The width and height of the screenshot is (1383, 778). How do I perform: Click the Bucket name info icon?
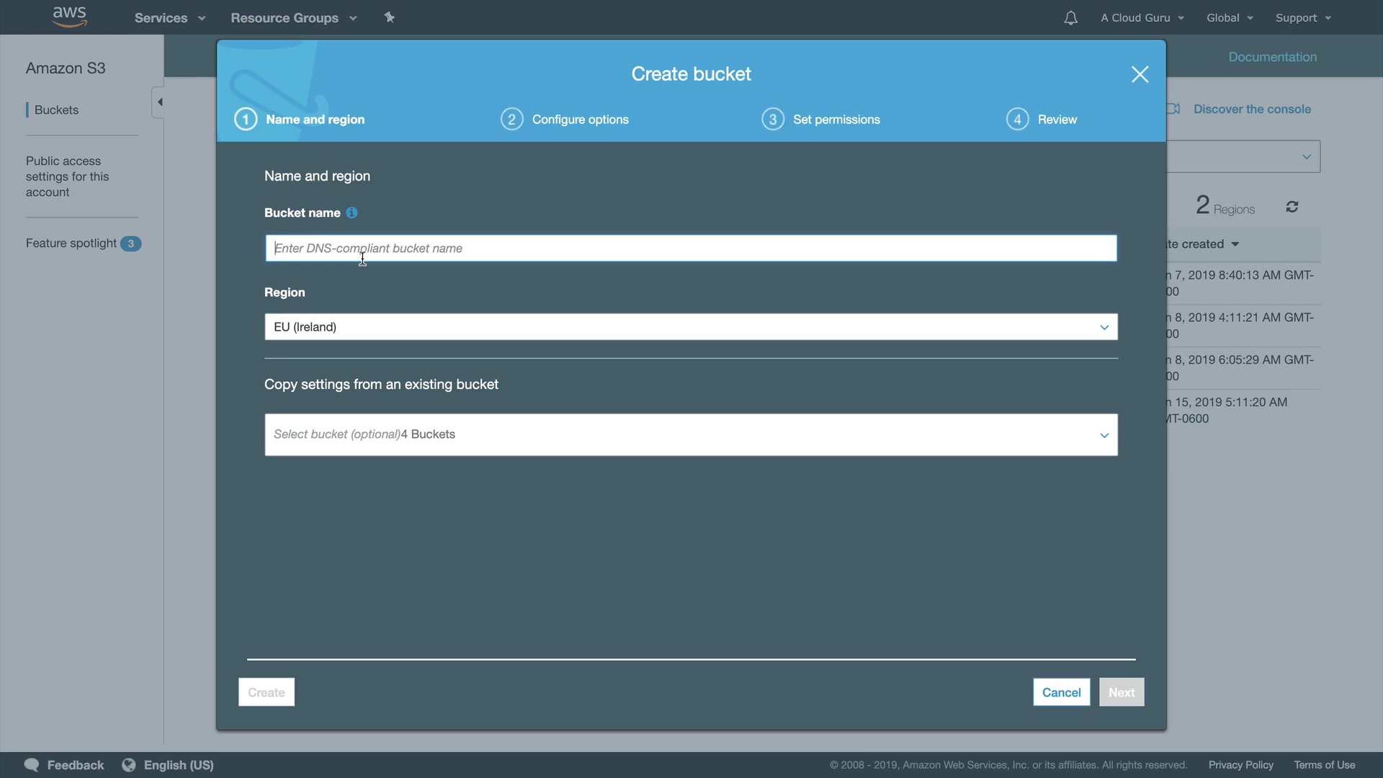pyautogui.click(x=352, y=213)
